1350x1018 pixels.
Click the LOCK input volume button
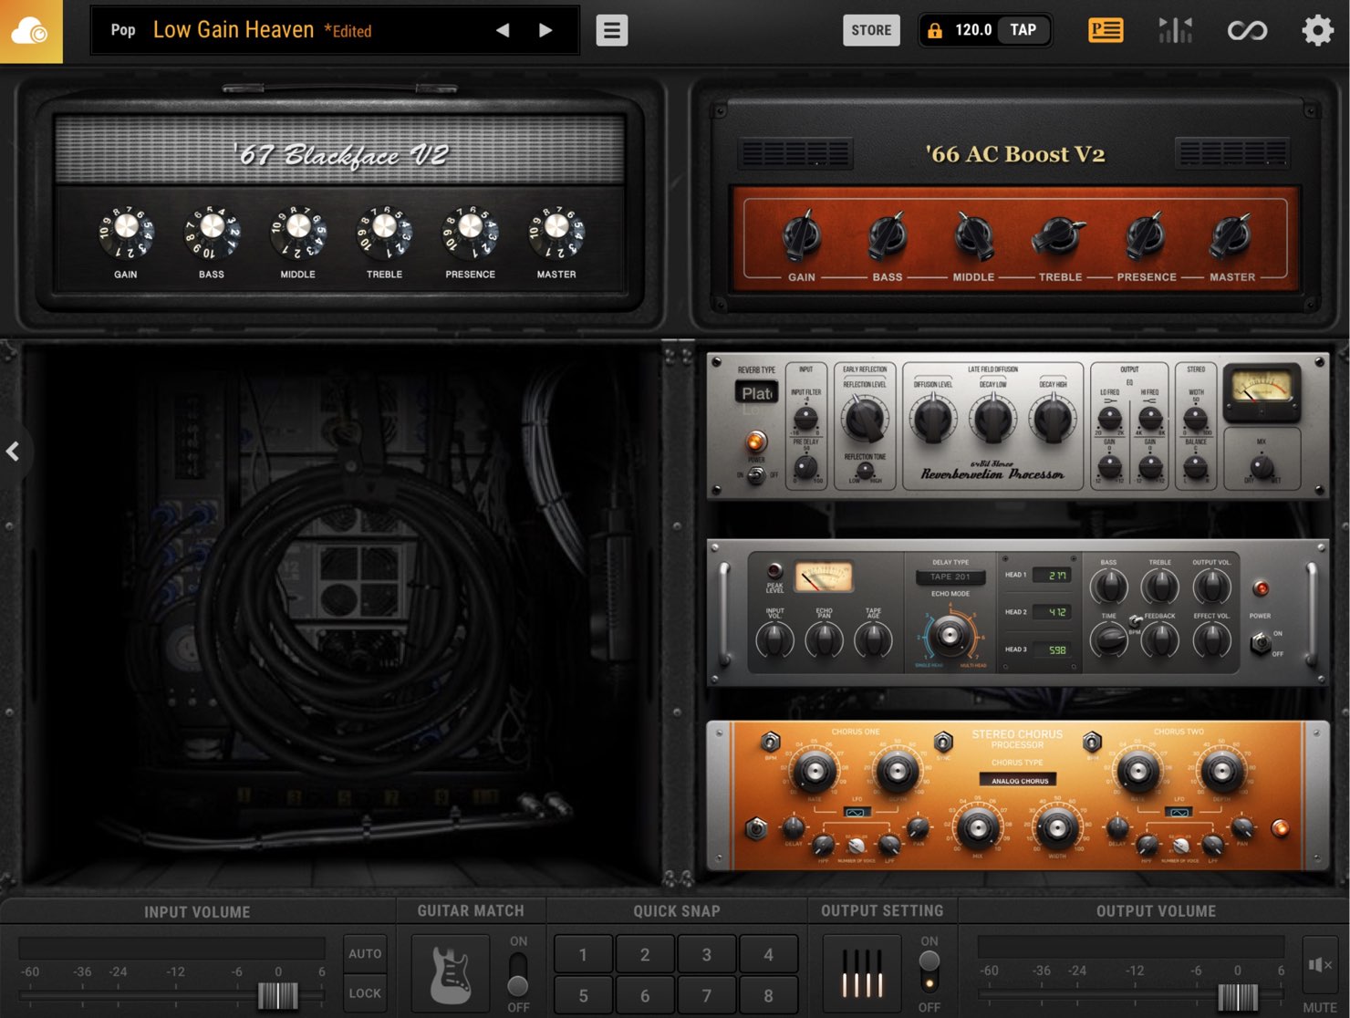[x=365, y=993]
